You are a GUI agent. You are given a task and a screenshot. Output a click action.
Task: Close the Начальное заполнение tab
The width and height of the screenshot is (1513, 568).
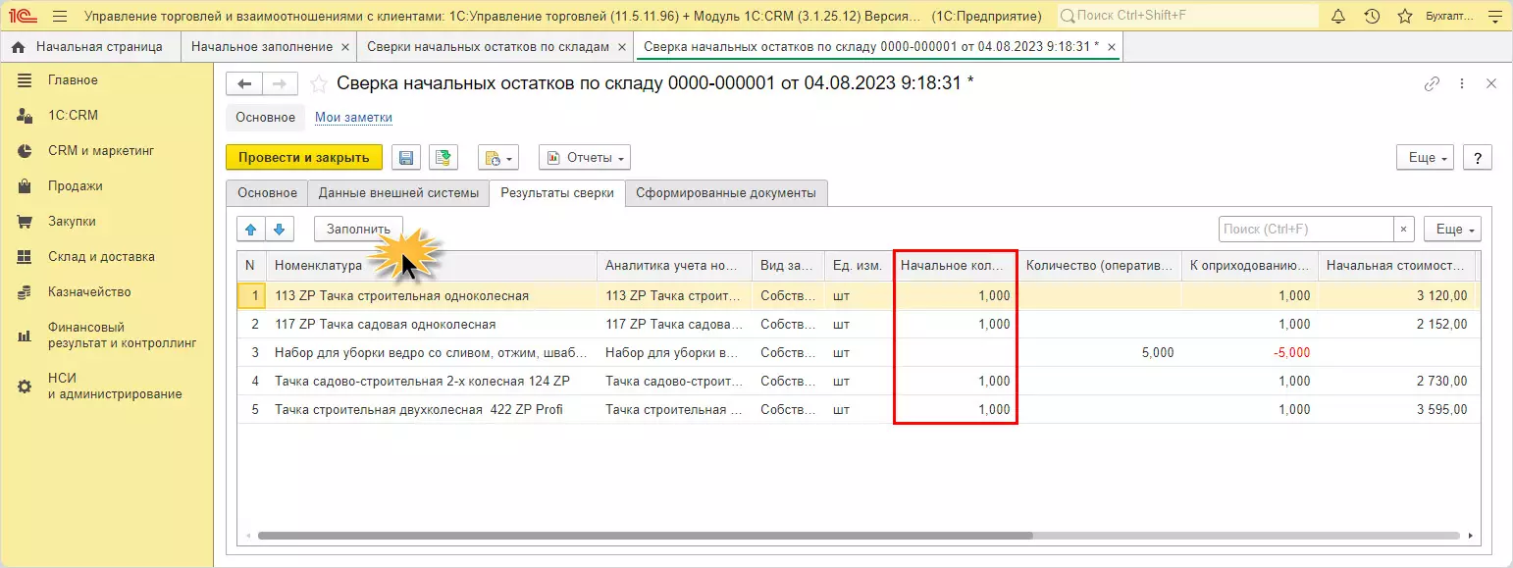click(343, 47)
